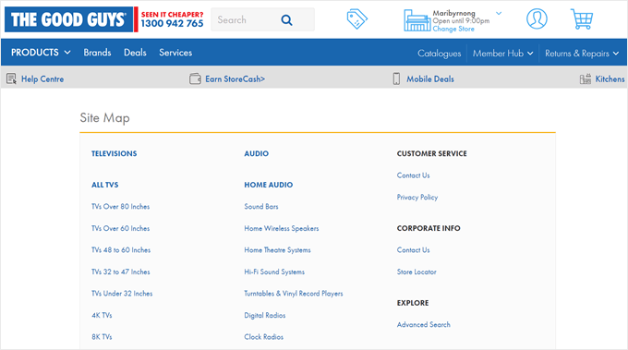Viewport: 628px width, 350px height.
Task: Open the Mobile Deals link
Action: click(430, 78)
